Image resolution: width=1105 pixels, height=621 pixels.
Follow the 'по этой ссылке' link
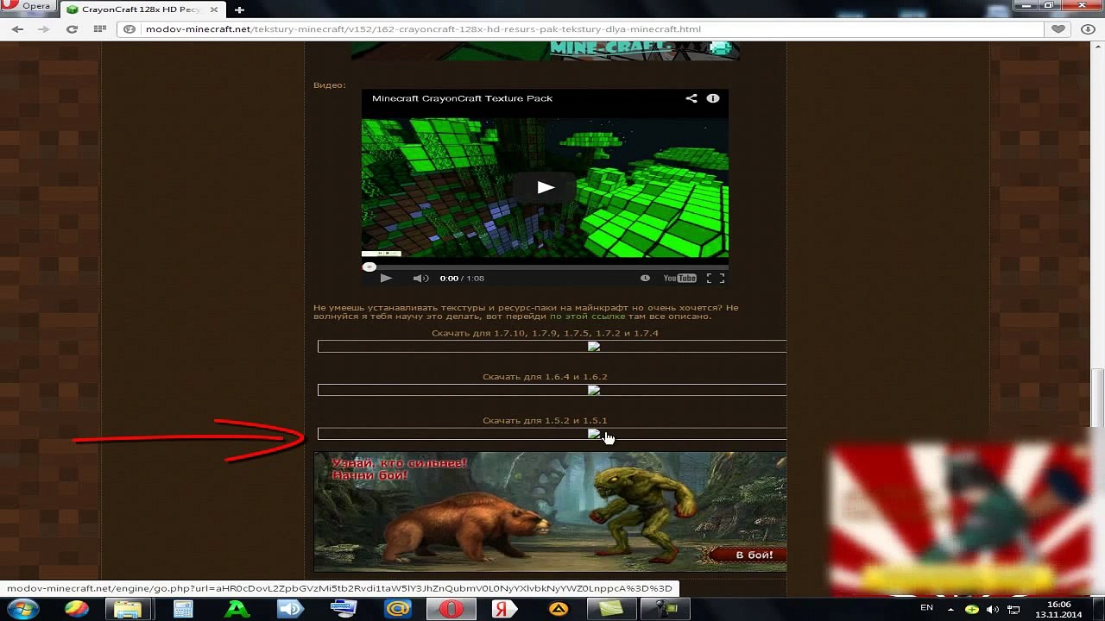586,317
